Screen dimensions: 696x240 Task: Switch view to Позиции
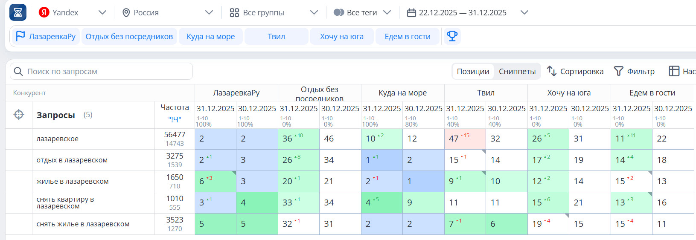point(473,71)
